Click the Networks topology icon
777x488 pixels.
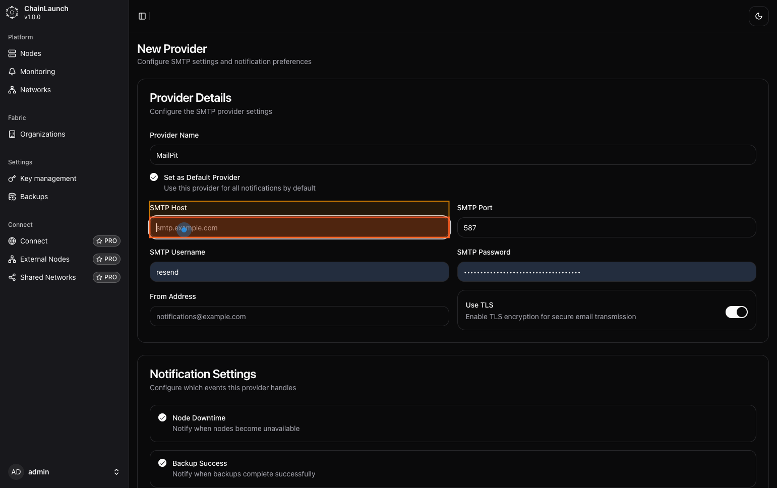tap(12, 90)
